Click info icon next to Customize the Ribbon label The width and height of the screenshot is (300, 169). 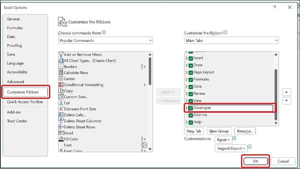[x=225, y=32]
